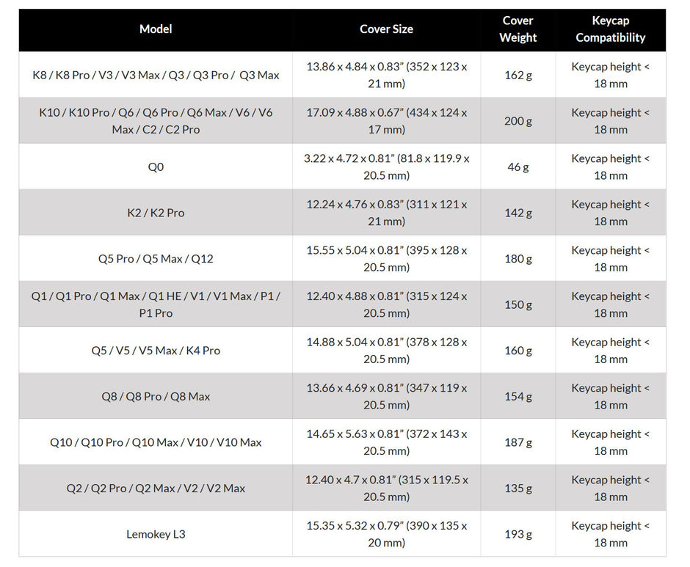Select the Q5 Pro / Q5 Max / Q12 cell

point(156,258)
